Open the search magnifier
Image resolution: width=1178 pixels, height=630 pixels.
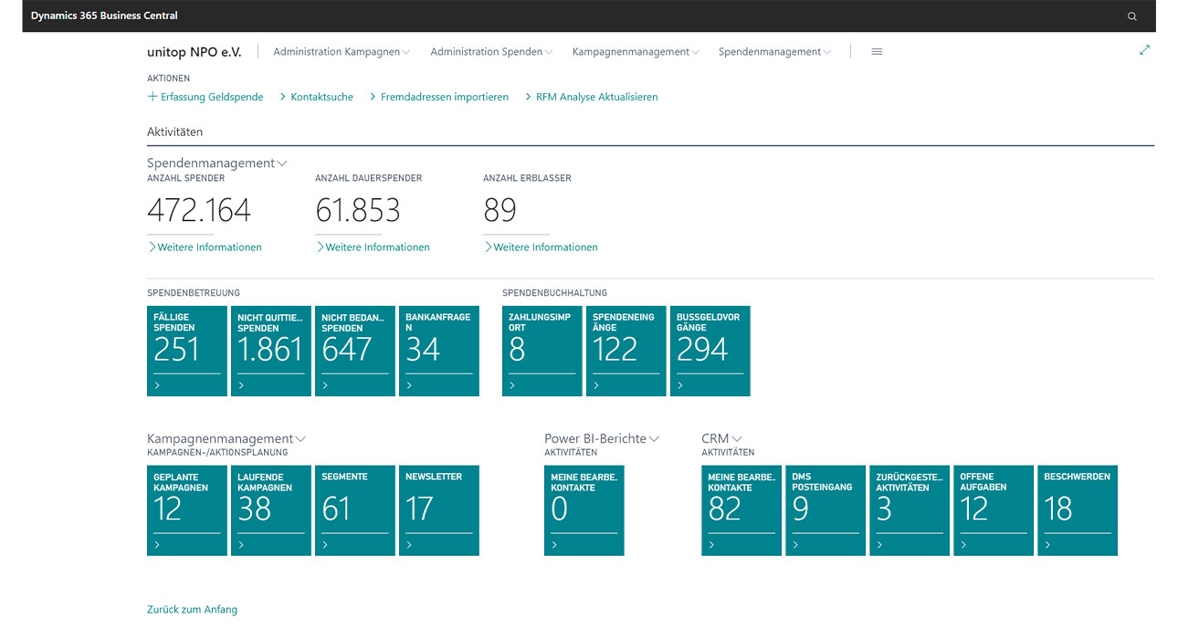pos(1131,16)
